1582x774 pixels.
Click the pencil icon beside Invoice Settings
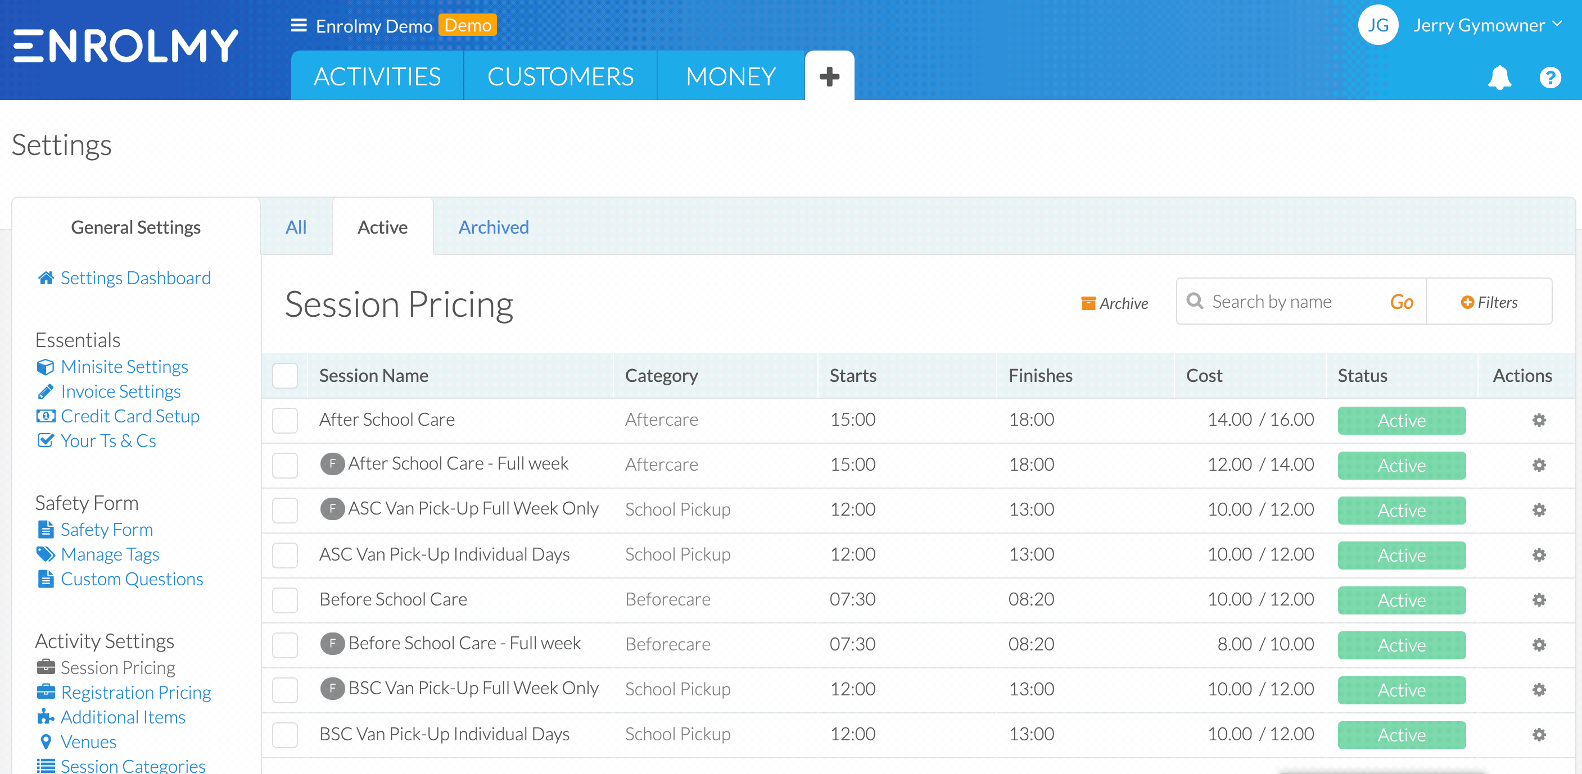[x=46, y=391]
